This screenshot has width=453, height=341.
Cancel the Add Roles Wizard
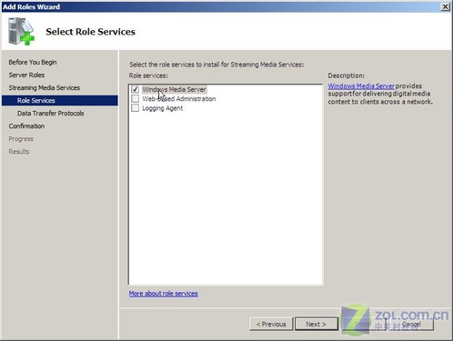(410, 324)
